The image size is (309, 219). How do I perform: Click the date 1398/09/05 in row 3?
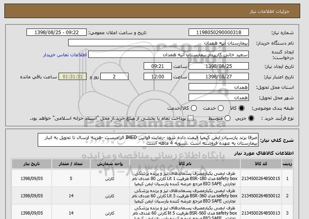tap(32, 213)
